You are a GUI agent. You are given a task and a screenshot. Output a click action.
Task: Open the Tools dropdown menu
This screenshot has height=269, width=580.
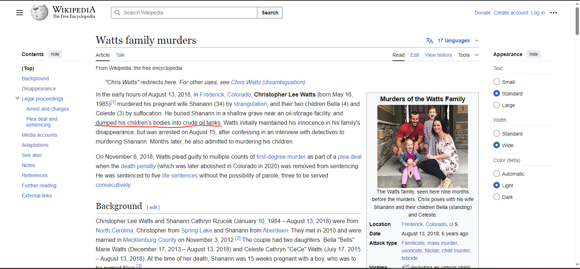(468, 55)
